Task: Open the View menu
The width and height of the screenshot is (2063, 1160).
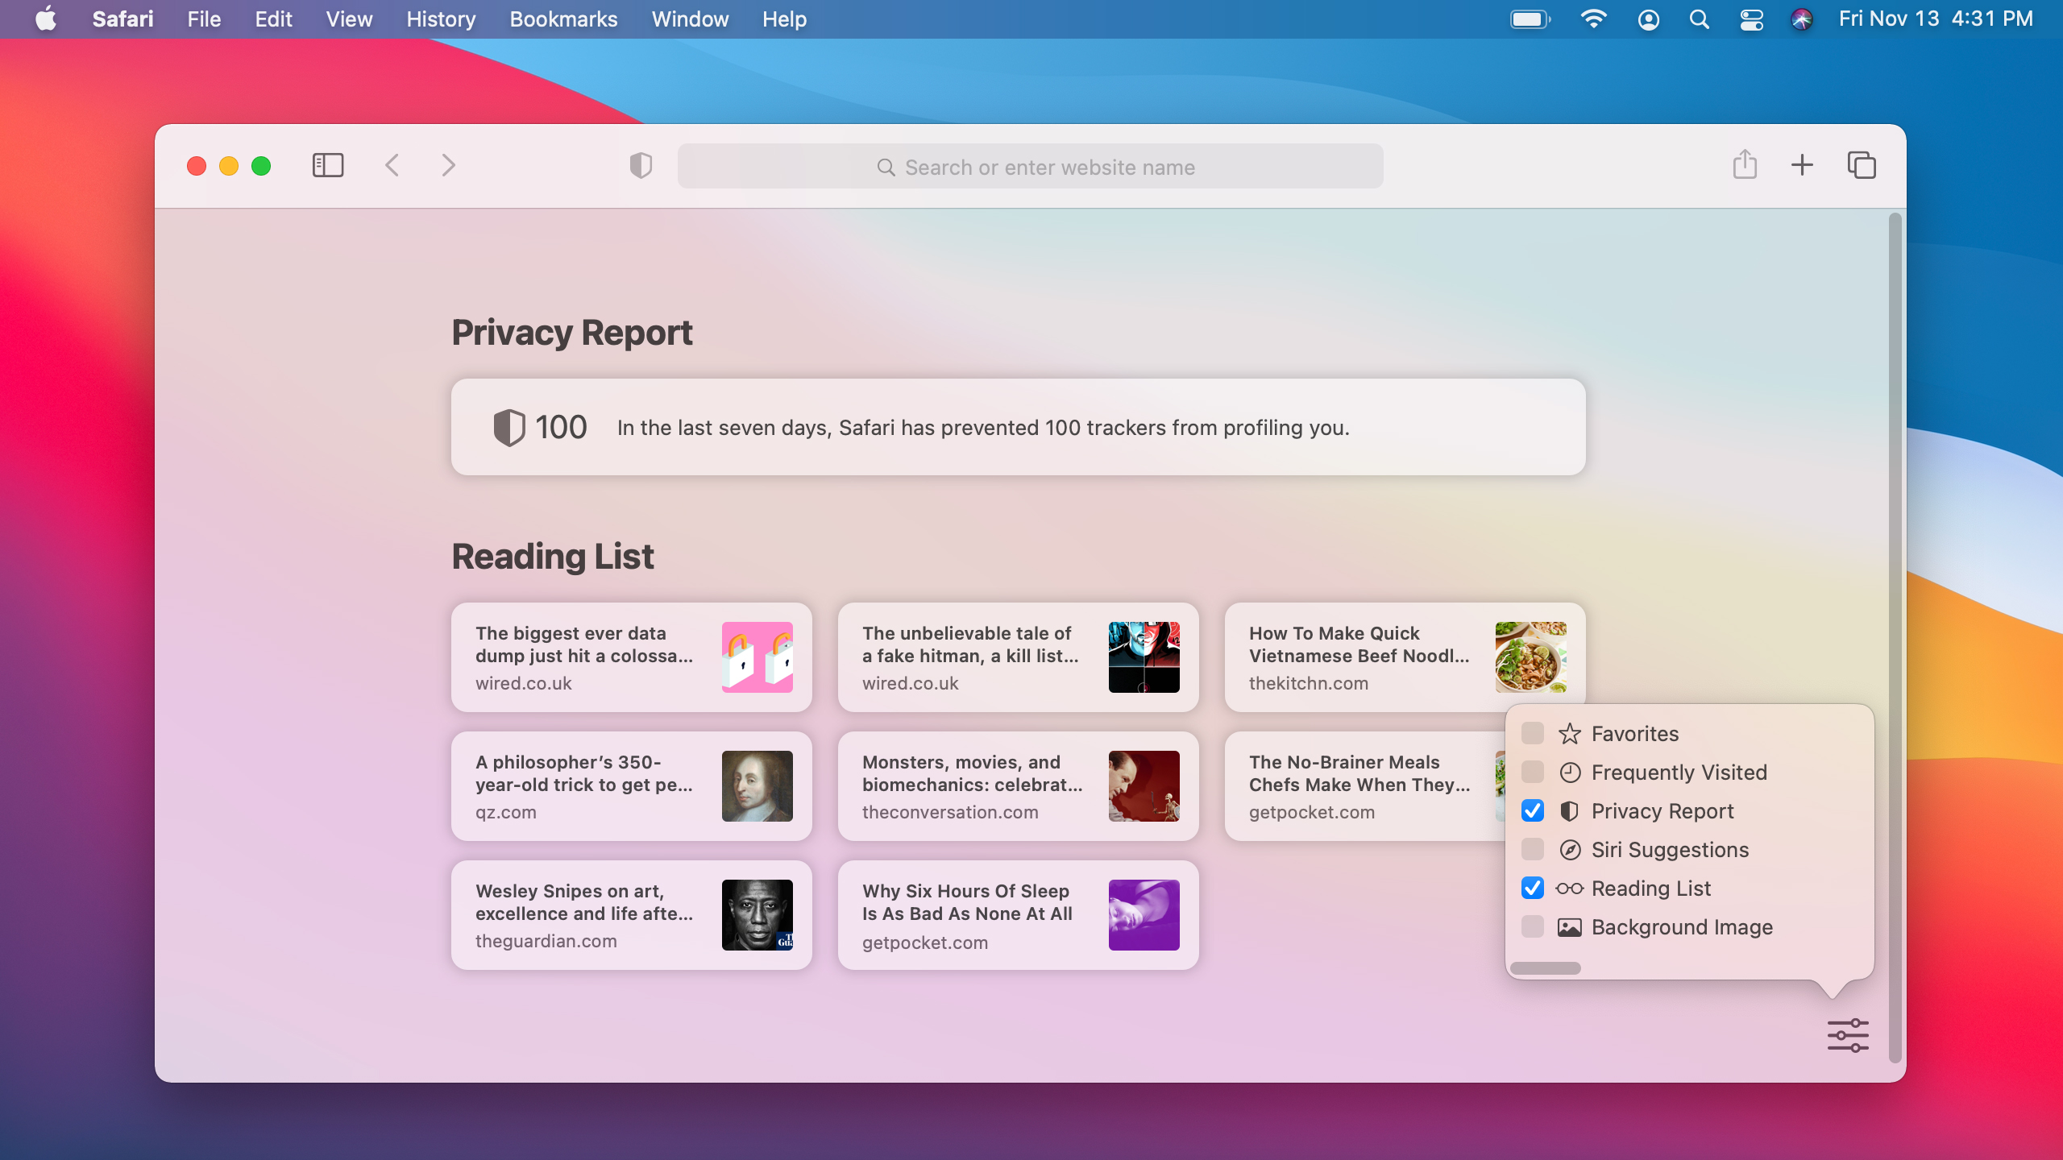Action: point(349,19)
